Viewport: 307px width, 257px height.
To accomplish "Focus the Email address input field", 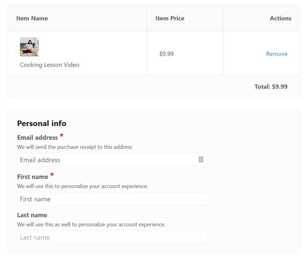I will 107,160.
